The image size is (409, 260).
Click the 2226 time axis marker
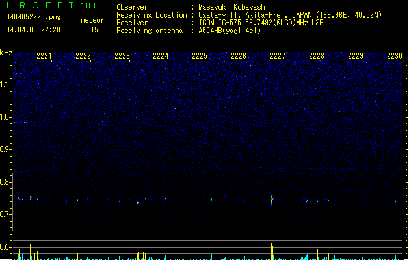[x=239, y=56]
